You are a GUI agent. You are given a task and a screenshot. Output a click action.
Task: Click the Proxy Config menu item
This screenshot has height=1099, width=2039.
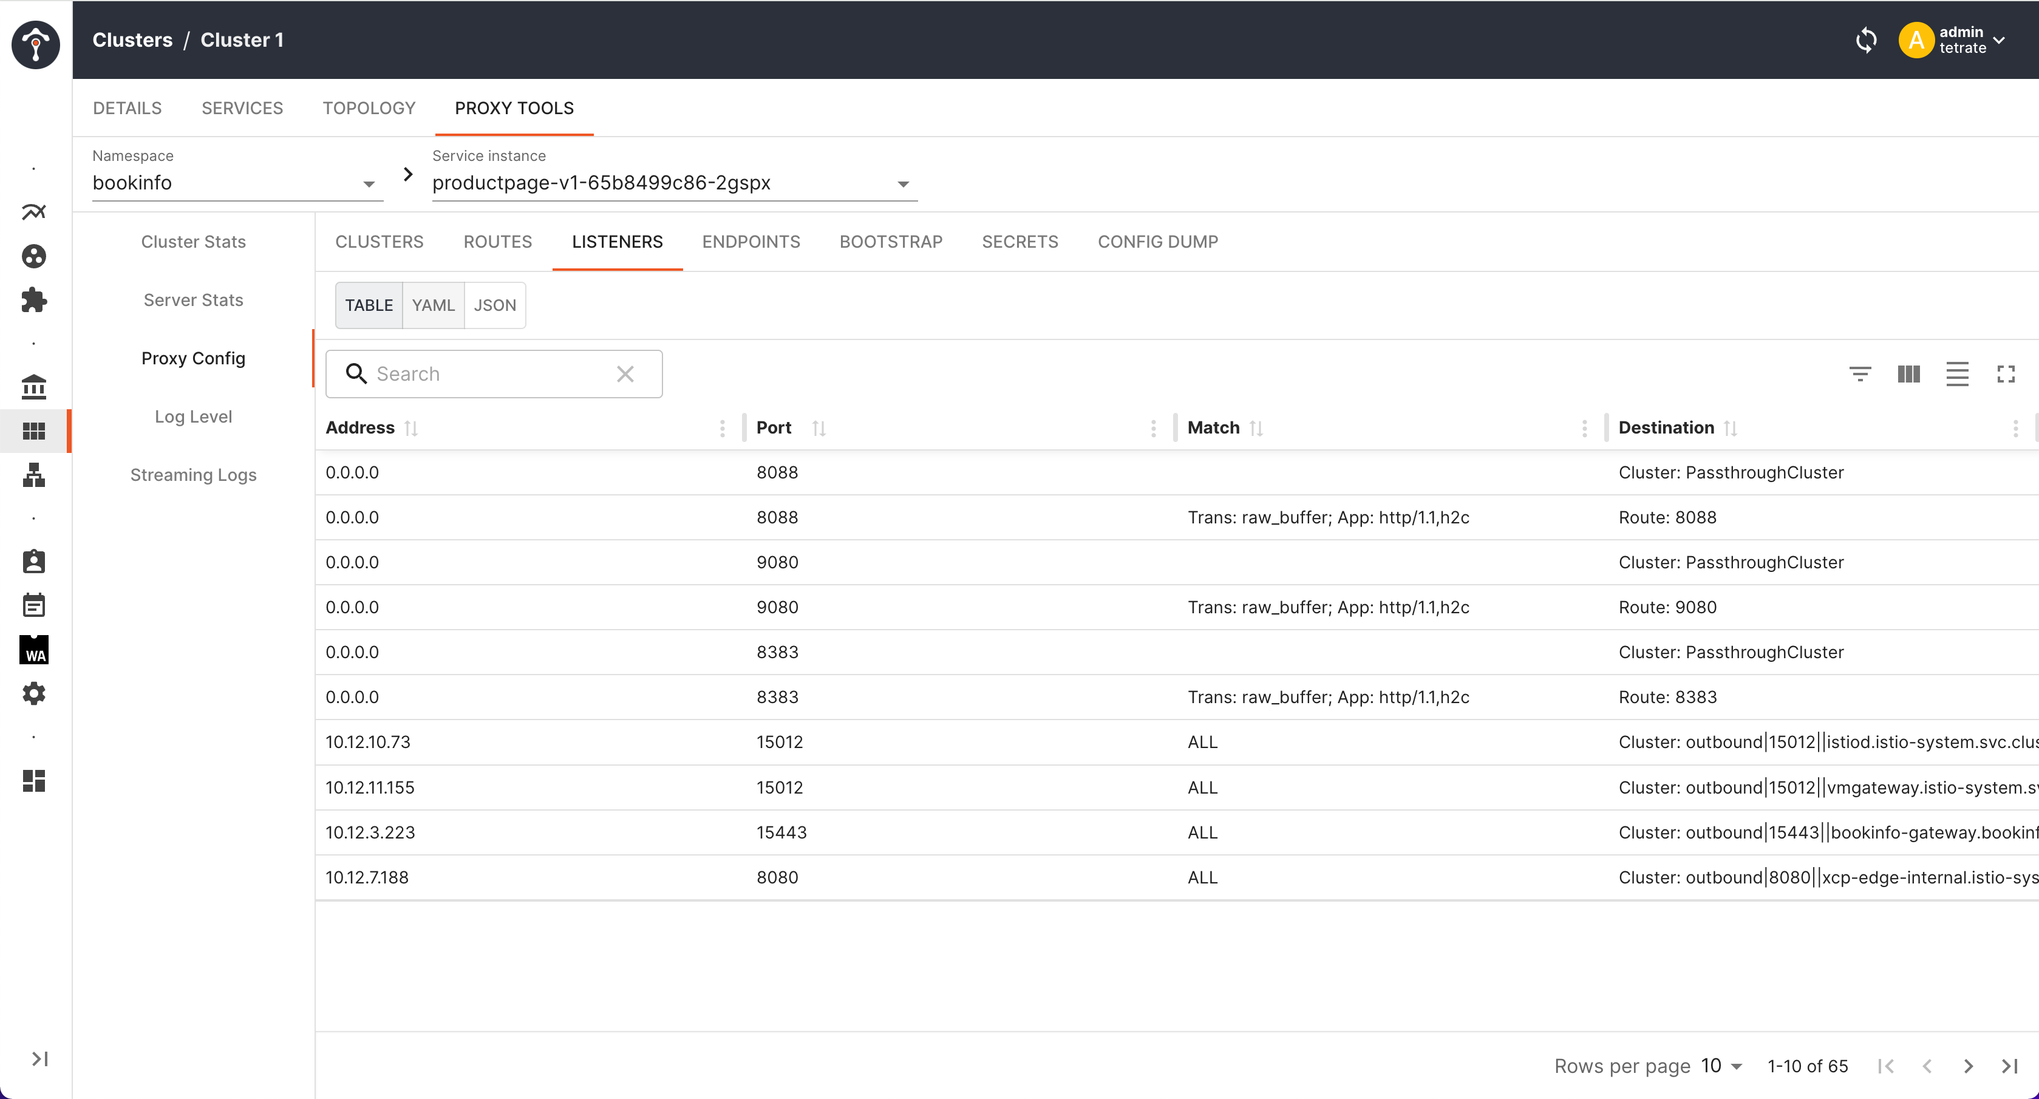coord(194,357)
